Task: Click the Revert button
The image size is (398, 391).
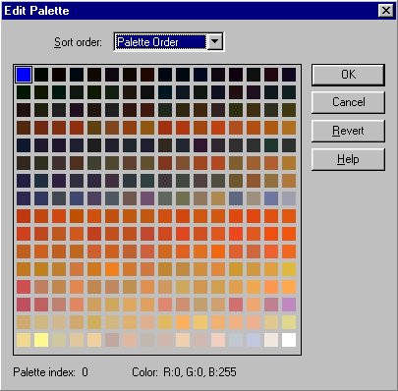Action: pyautogui.click(x=348, y=131)
